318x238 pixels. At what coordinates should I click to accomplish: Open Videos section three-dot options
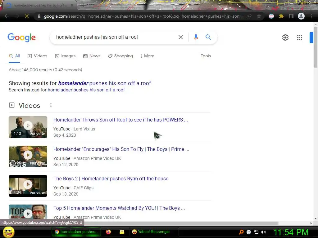click(x=51, y=105)
